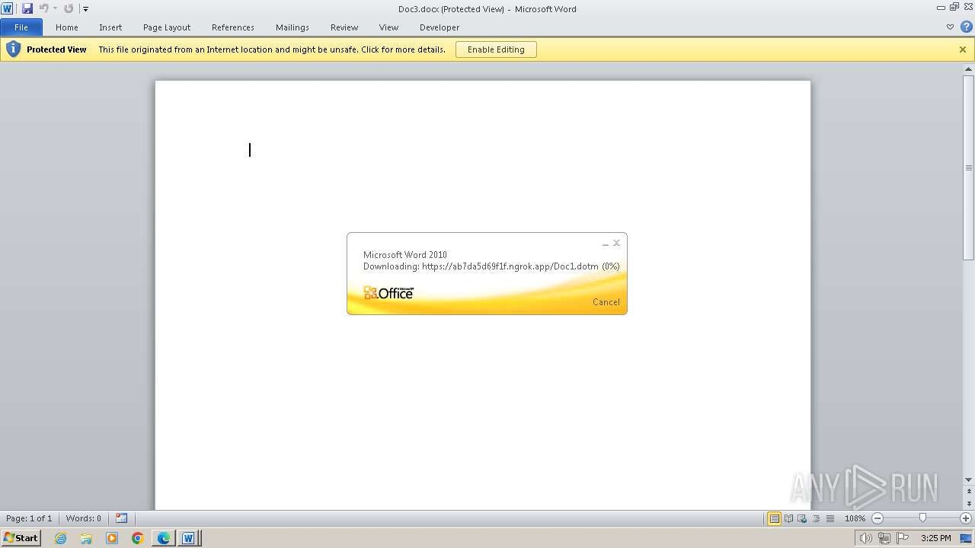
Task: Minimize the download progress dialog
Action: [606, 244]
